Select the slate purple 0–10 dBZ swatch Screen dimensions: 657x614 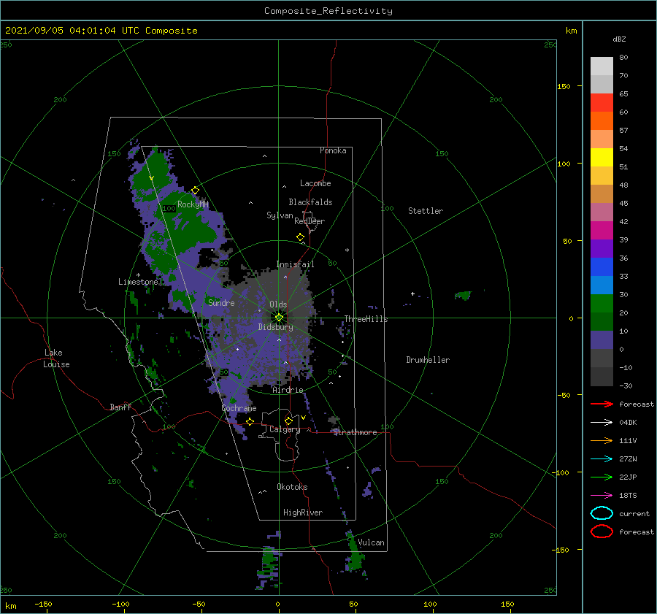602,339
